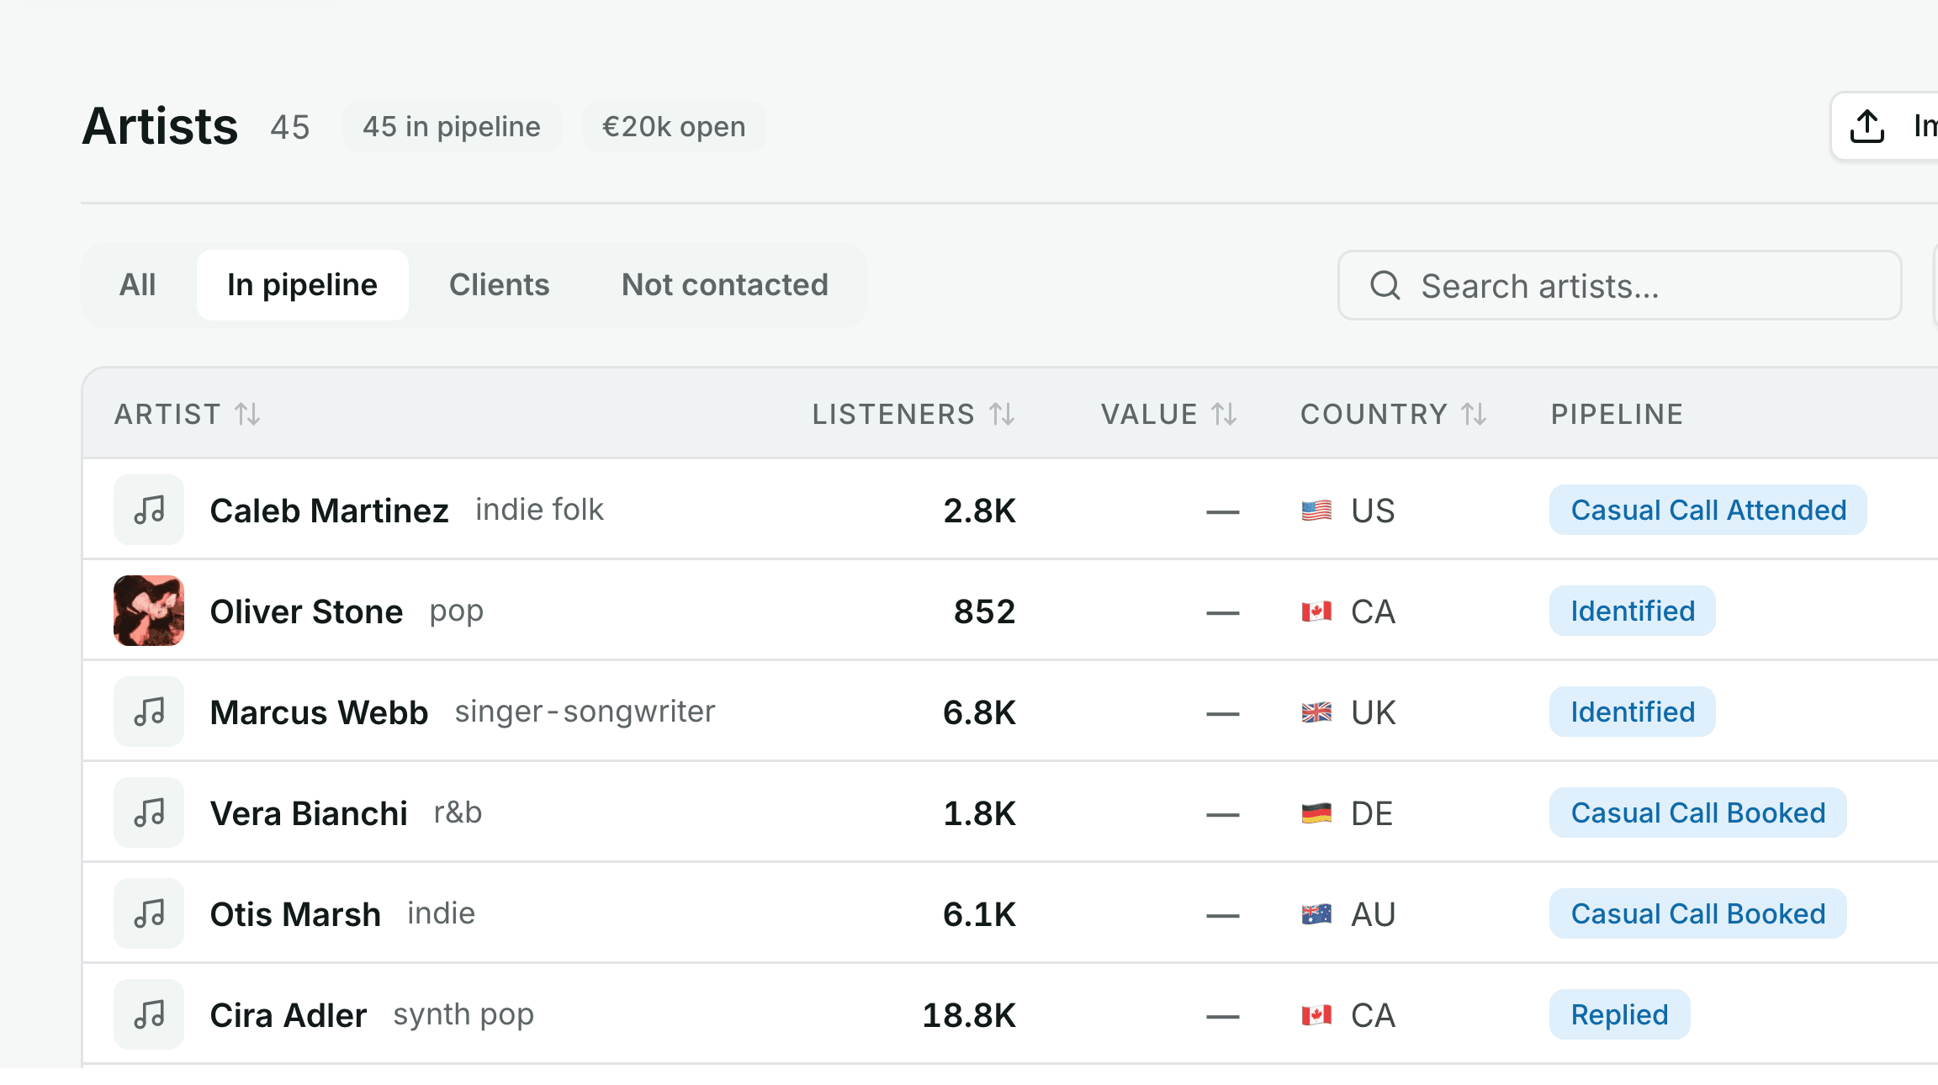Show the Not contacted tab
Image resolution: width=1938 pixels, height=1085 pixels.
pos(725,285)
